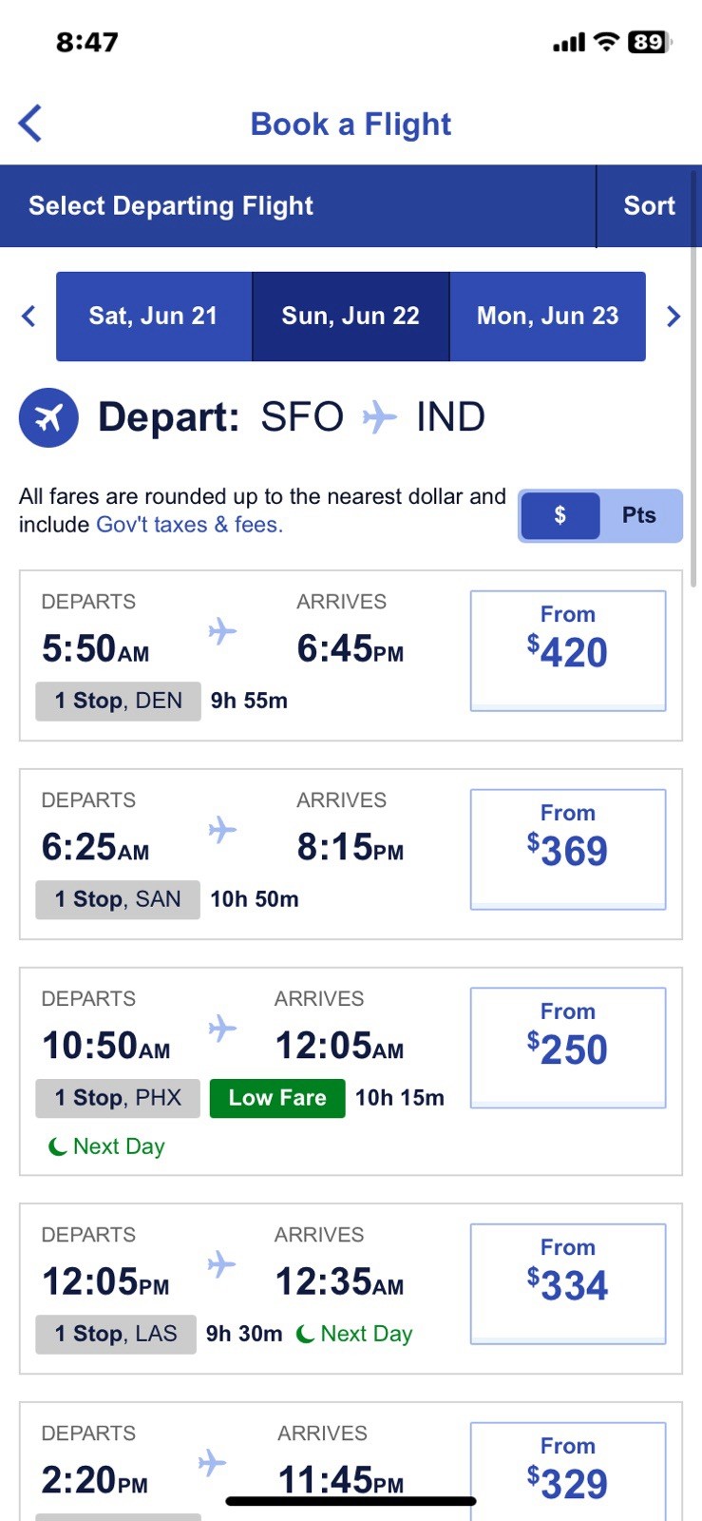702x1521 pixels.
Task: Select the Sun, Jun 22 date tab
Action: click(351, 317)
